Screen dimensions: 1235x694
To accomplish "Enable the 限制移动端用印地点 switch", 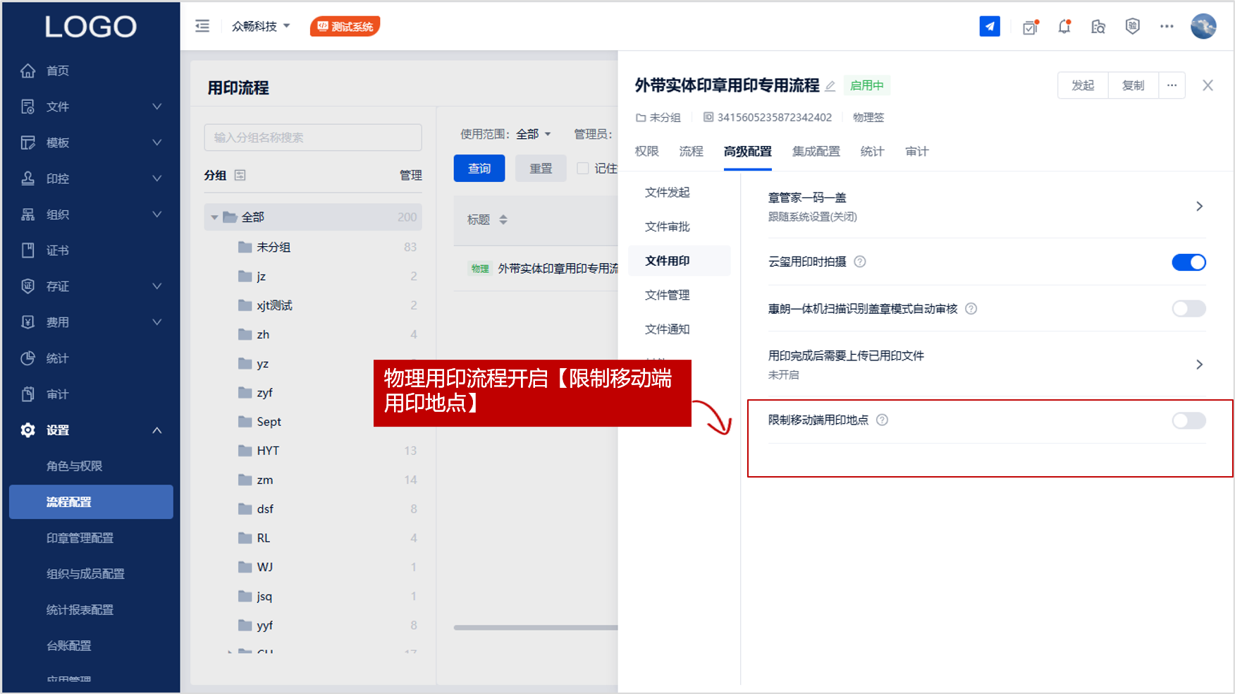I will (x=1188, y=421).
